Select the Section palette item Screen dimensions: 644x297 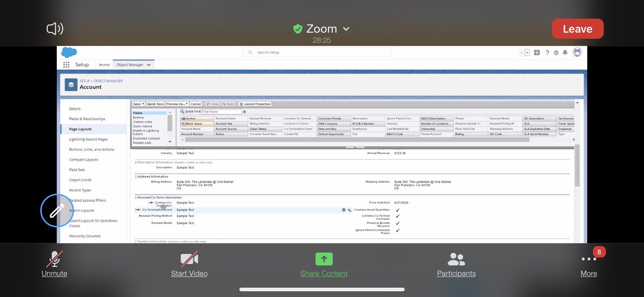(x=197, y=118)
